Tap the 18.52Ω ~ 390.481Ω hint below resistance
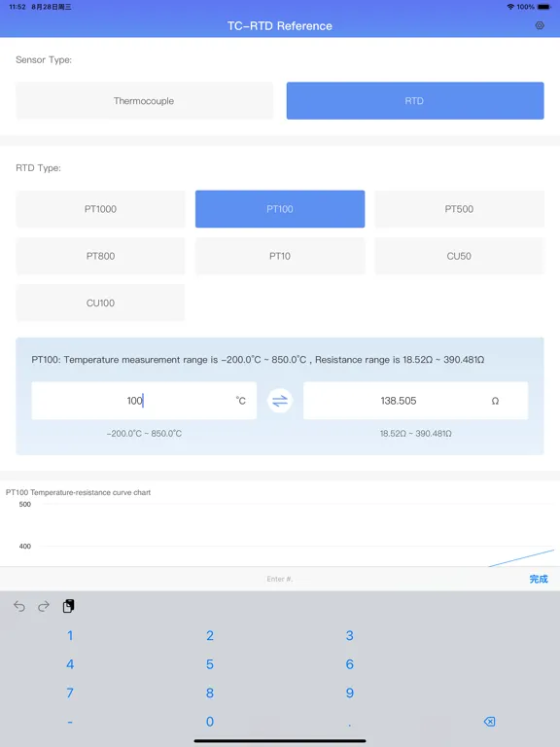Viewport: 560px width, 747px height. [x=416, y=434]
